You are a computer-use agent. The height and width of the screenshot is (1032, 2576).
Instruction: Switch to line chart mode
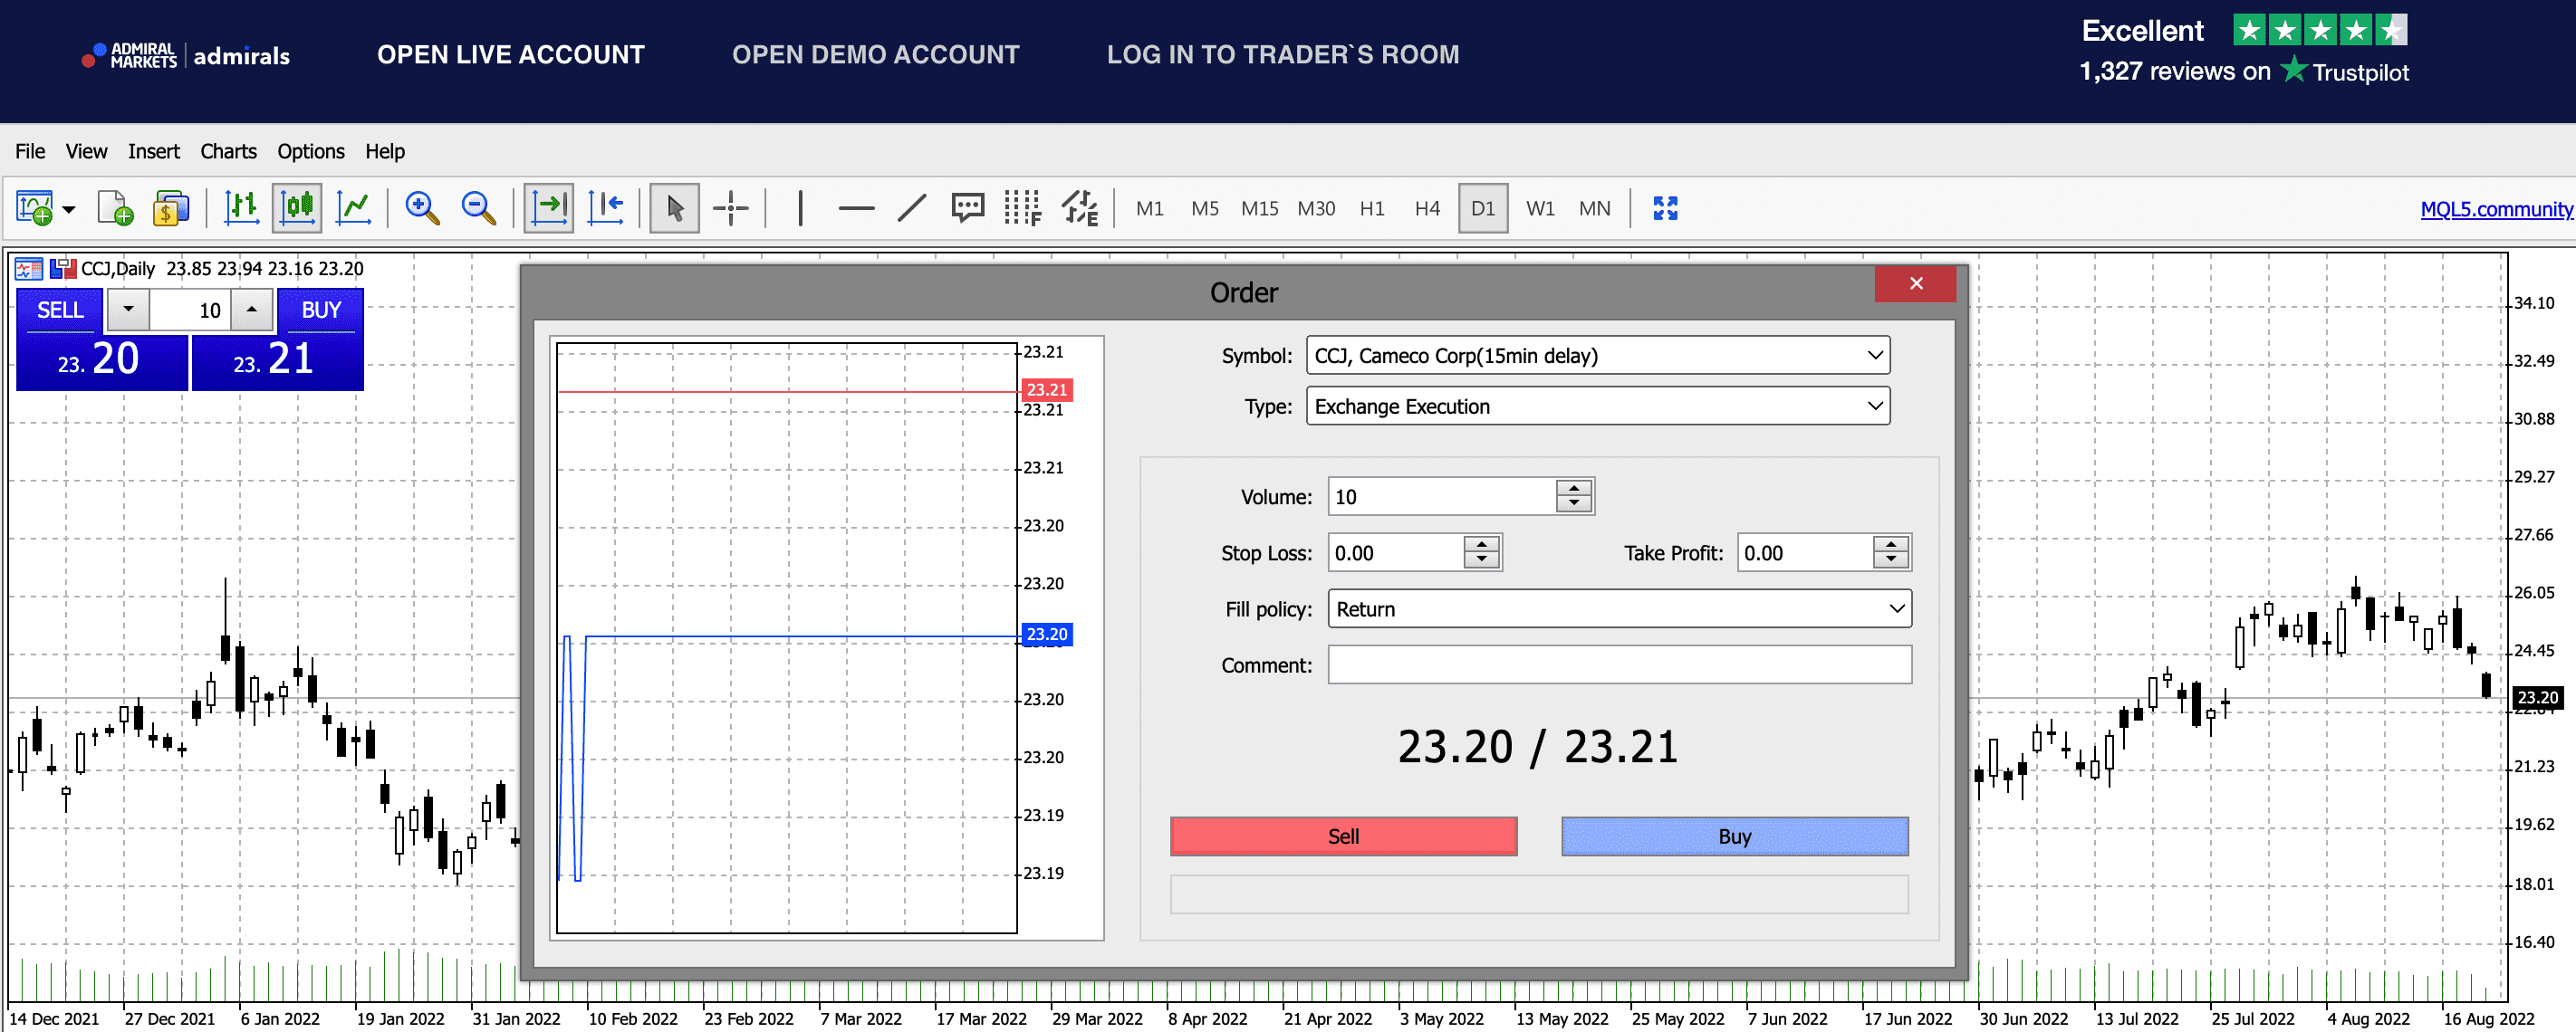point(354,208)
